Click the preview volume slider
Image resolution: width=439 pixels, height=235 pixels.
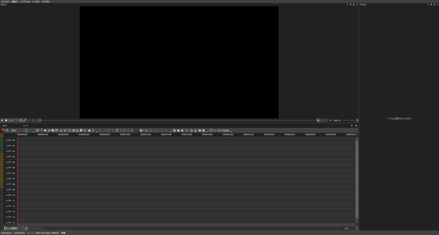coord(350,121)
